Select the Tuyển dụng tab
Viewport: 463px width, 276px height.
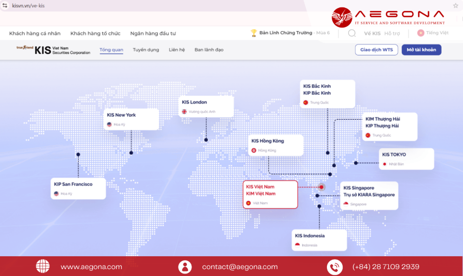pos(146,49)
